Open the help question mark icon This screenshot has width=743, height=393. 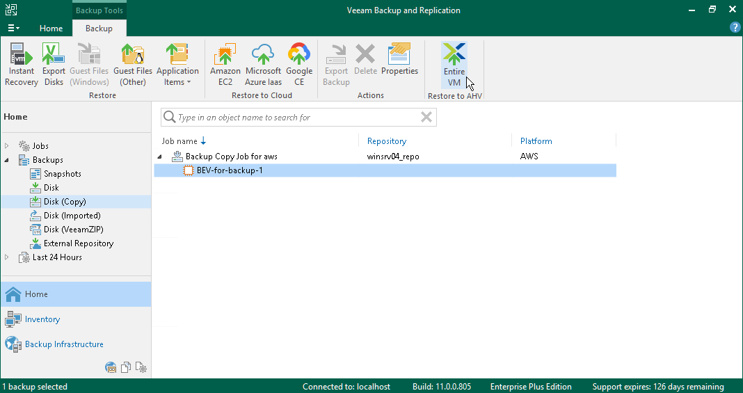click(735, 27)
